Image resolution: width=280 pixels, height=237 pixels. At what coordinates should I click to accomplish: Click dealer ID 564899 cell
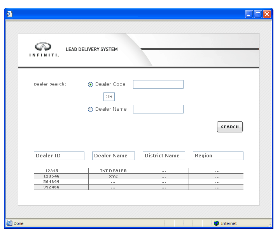[51, 182]
